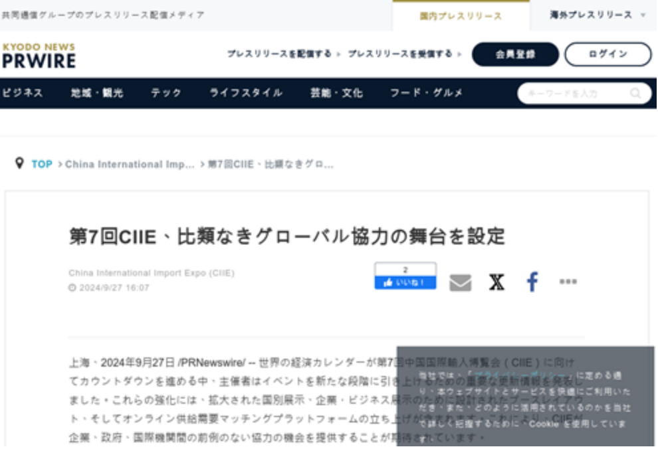Image resolution: width=658 pixels, height=449 pixels.
Task: Open the ビジネス category menu
Action: point(22,92)
